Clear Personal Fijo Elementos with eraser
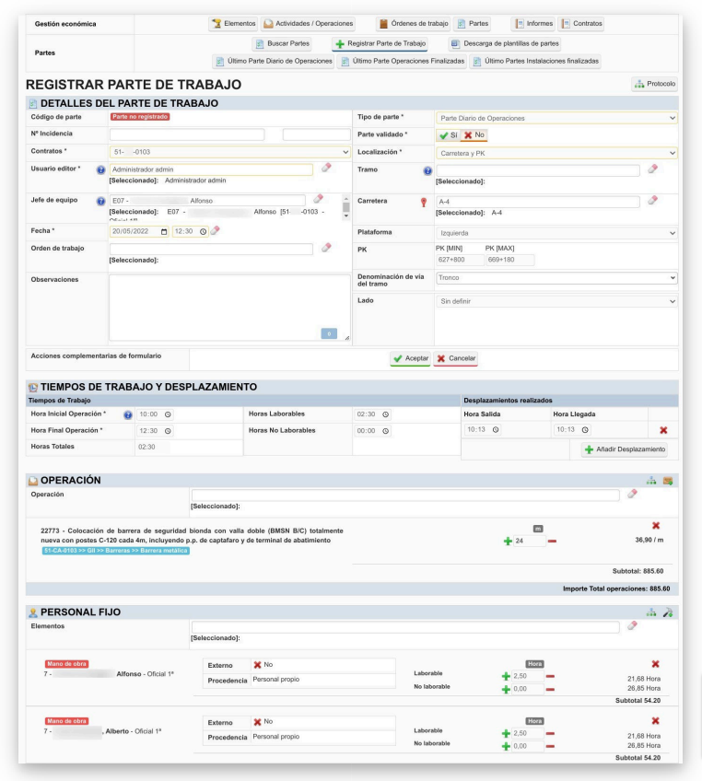Screen dimensions: 702x781 [632, 625]
